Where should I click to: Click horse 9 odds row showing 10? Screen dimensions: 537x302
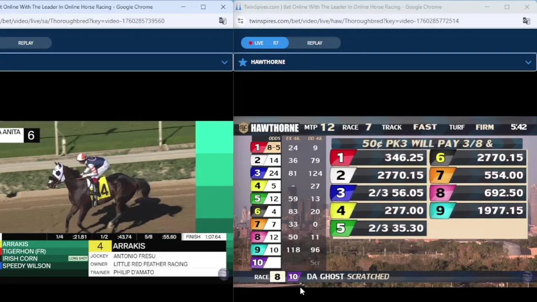click(266, 250)
